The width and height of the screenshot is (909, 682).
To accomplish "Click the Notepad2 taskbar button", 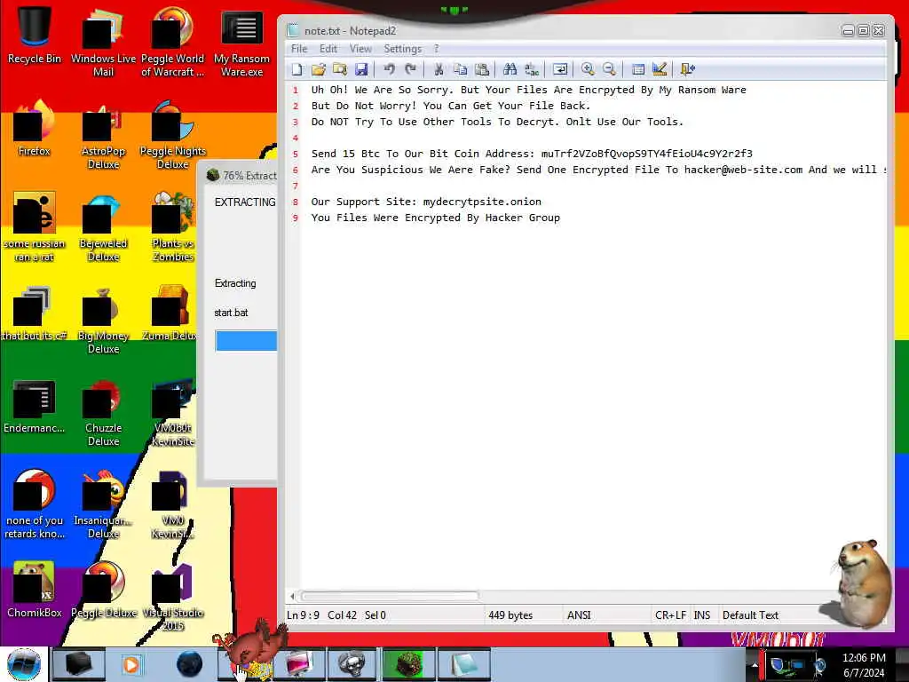I will pyautogui.click(x=463, y=664).
